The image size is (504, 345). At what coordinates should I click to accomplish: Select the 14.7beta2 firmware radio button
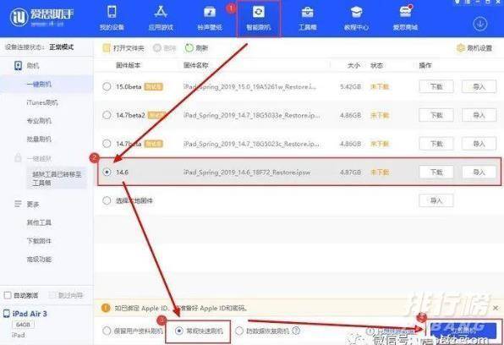[107, 115]
